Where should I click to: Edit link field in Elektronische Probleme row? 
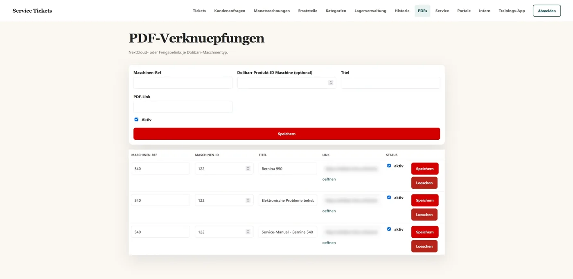click(351, 200)
